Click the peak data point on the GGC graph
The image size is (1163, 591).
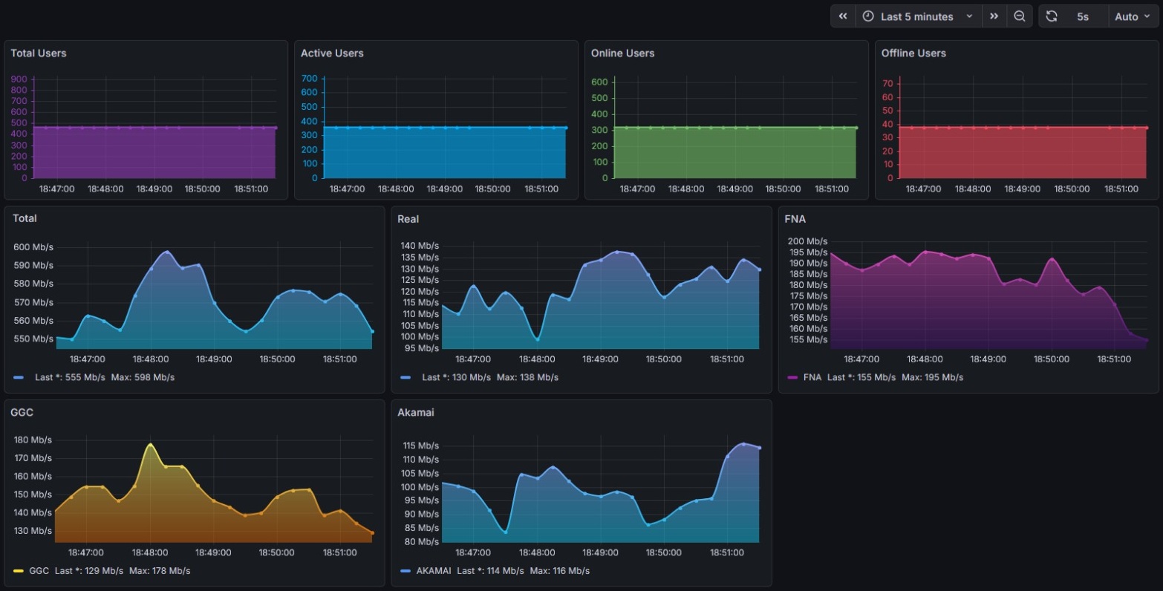click(149, 444)
